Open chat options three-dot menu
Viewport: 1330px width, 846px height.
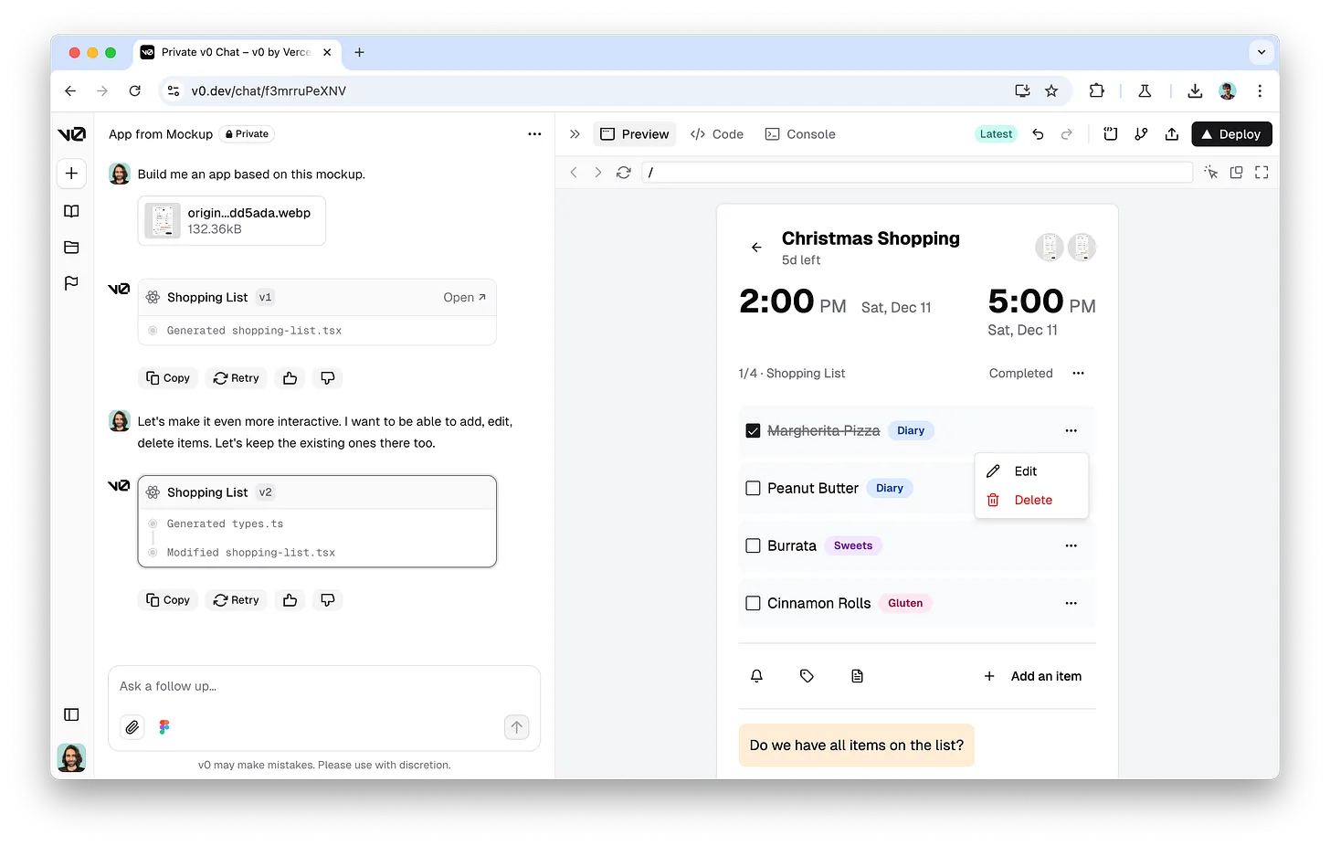pos(534,134)
